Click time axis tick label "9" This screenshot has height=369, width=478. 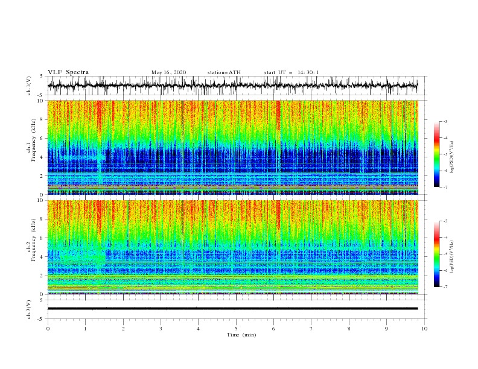386,329
